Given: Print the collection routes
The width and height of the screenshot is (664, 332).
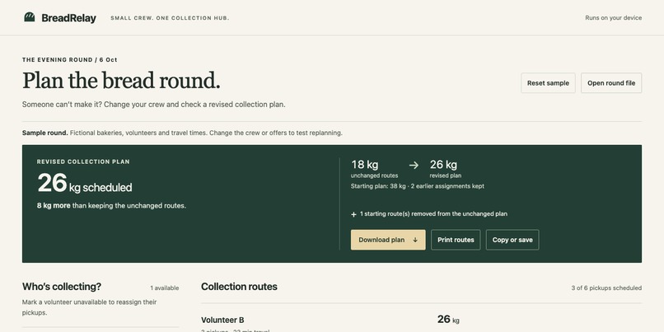Looking at the screenshot, I should tap(456, 240).
